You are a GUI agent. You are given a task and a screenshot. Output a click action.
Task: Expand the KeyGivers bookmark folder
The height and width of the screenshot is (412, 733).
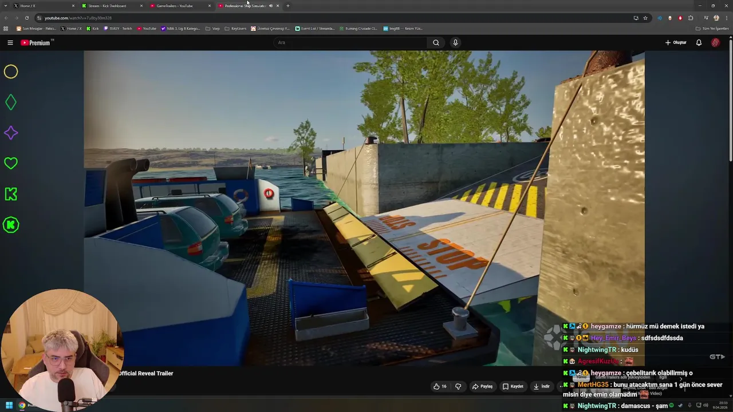click(235, 28)
